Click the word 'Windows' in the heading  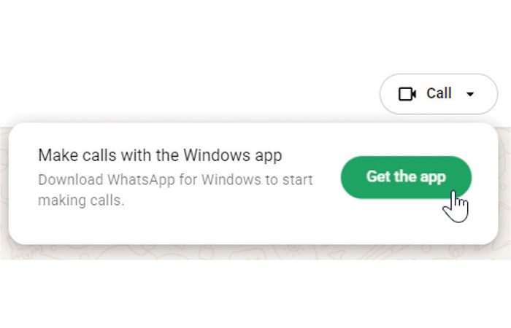(x=216, y=155)
